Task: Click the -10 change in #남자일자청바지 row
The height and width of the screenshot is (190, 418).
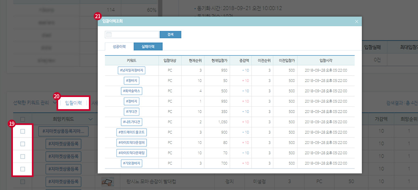Action: 245,70
